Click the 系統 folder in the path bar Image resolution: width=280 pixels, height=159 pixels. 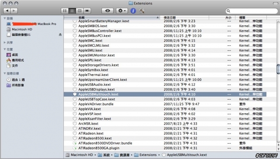click(104, 155)
